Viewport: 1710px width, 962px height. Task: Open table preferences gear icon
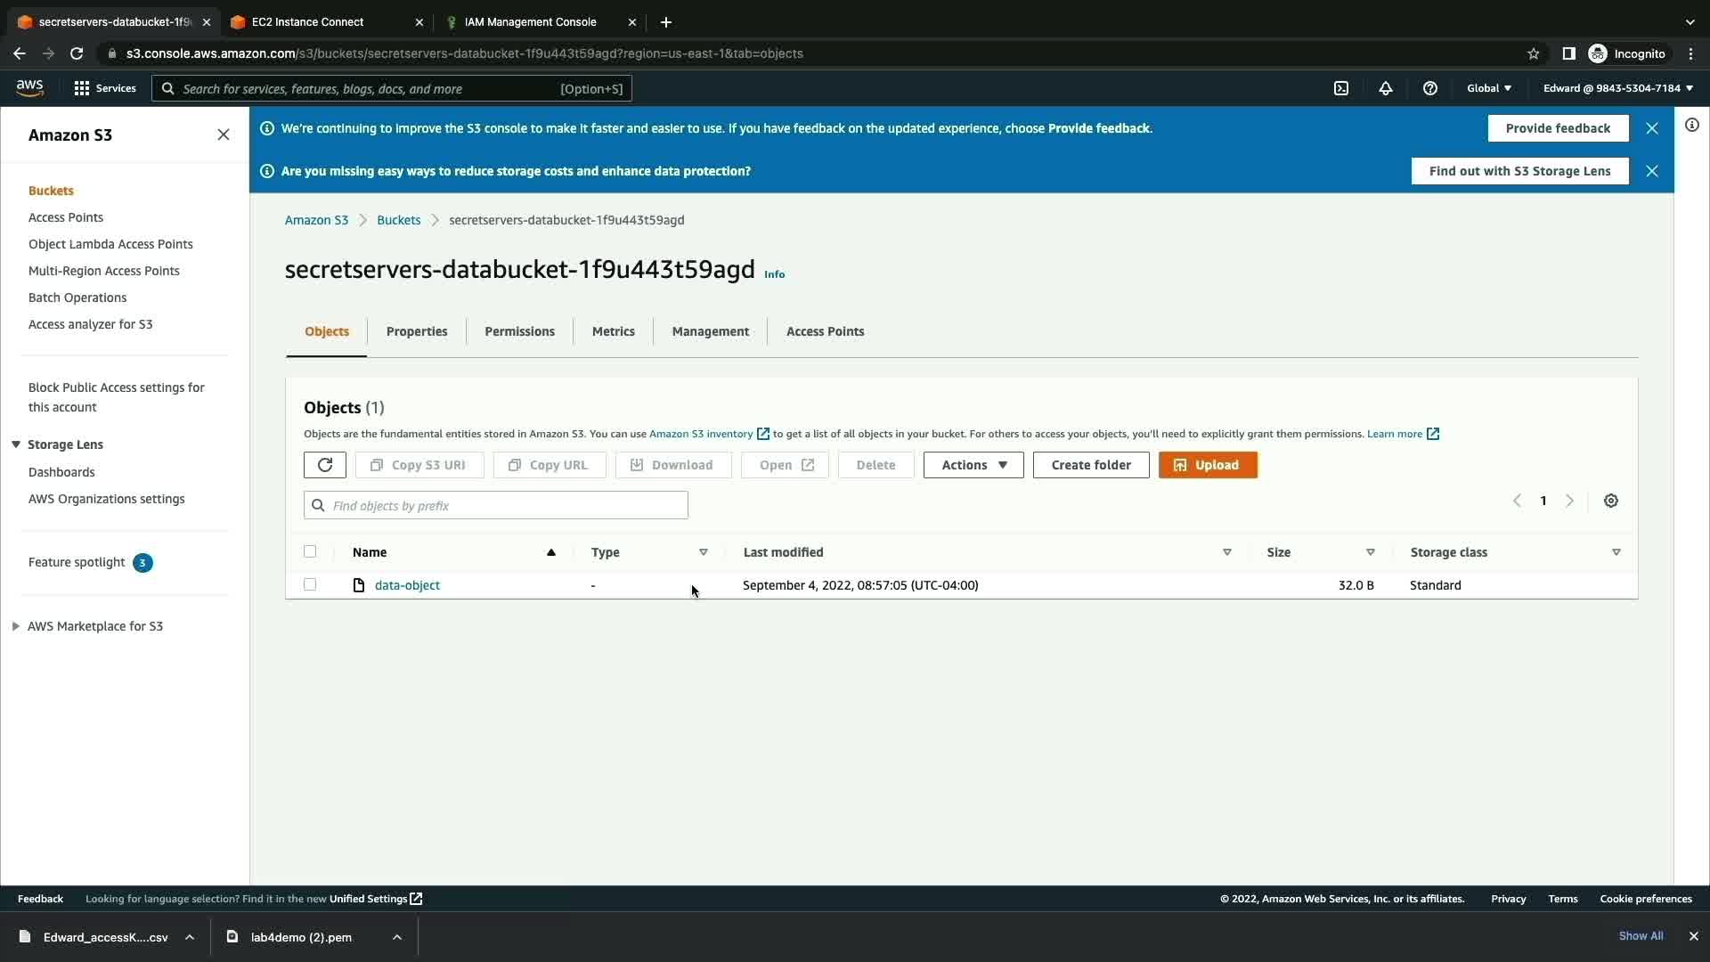(1611, 501)
